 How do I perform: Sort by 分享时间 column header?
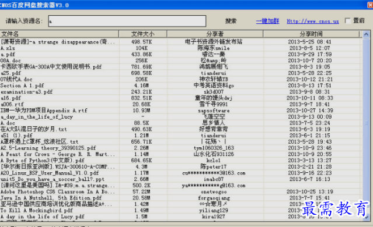pos(311,34)
